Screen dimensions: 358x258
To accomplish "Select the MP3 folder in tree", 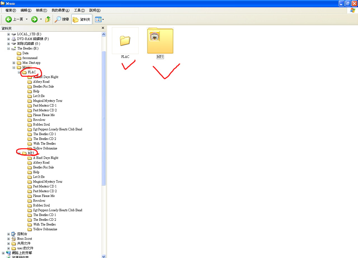I will [31, 153].
